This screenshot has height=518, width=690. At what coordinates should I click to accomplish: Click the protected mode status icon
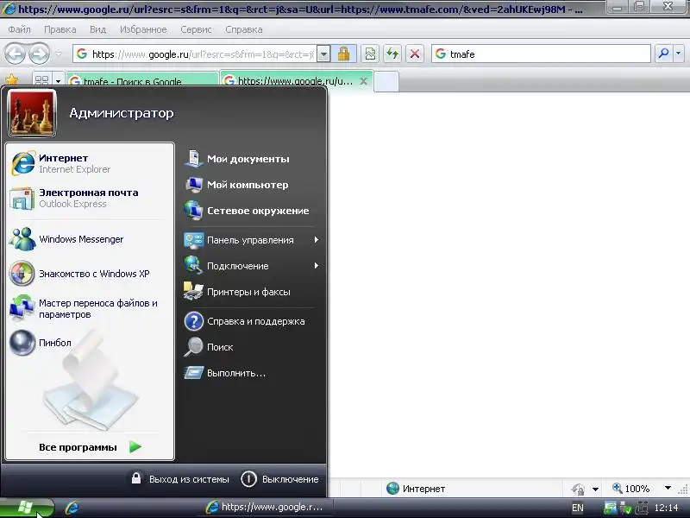coord(578,489)
